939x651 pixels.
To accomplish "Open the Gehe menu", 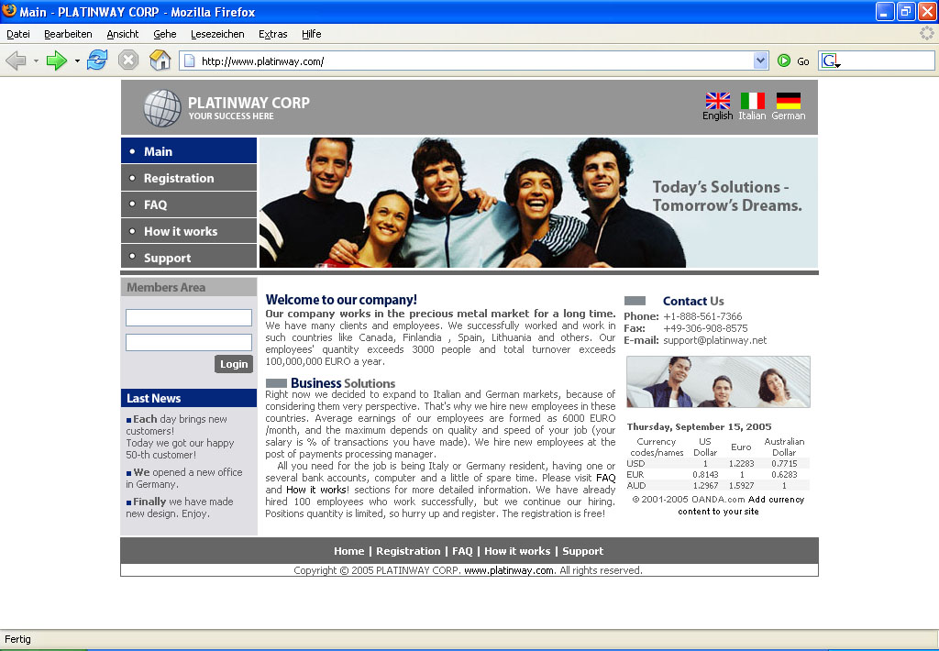I will [x=165, y=34].
